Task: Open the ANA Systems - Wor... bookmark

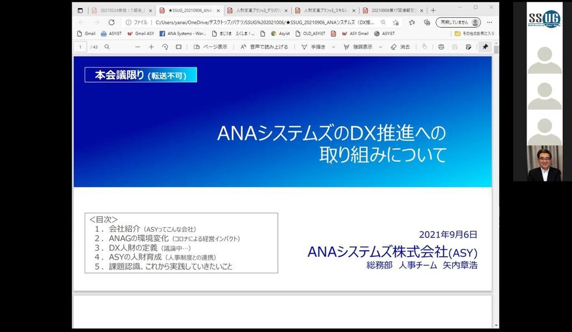Action: [x=183, y=33]
